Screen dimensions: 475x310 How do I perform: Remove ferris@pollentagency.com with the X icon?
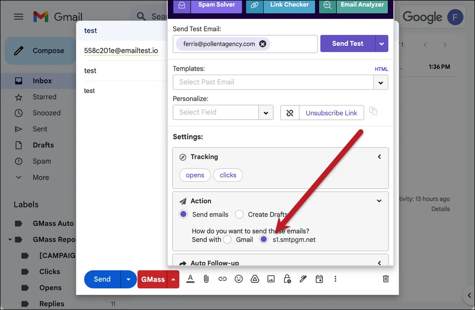point(262,44)
